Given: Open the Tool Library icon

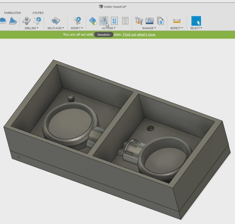Looking at the screenshot, I should click(139, 21).
